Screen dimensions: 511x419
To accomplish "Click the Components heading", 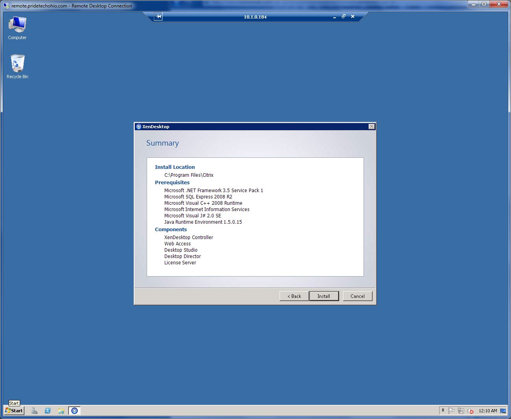I will pyautogui.click(x=171, y=230).
